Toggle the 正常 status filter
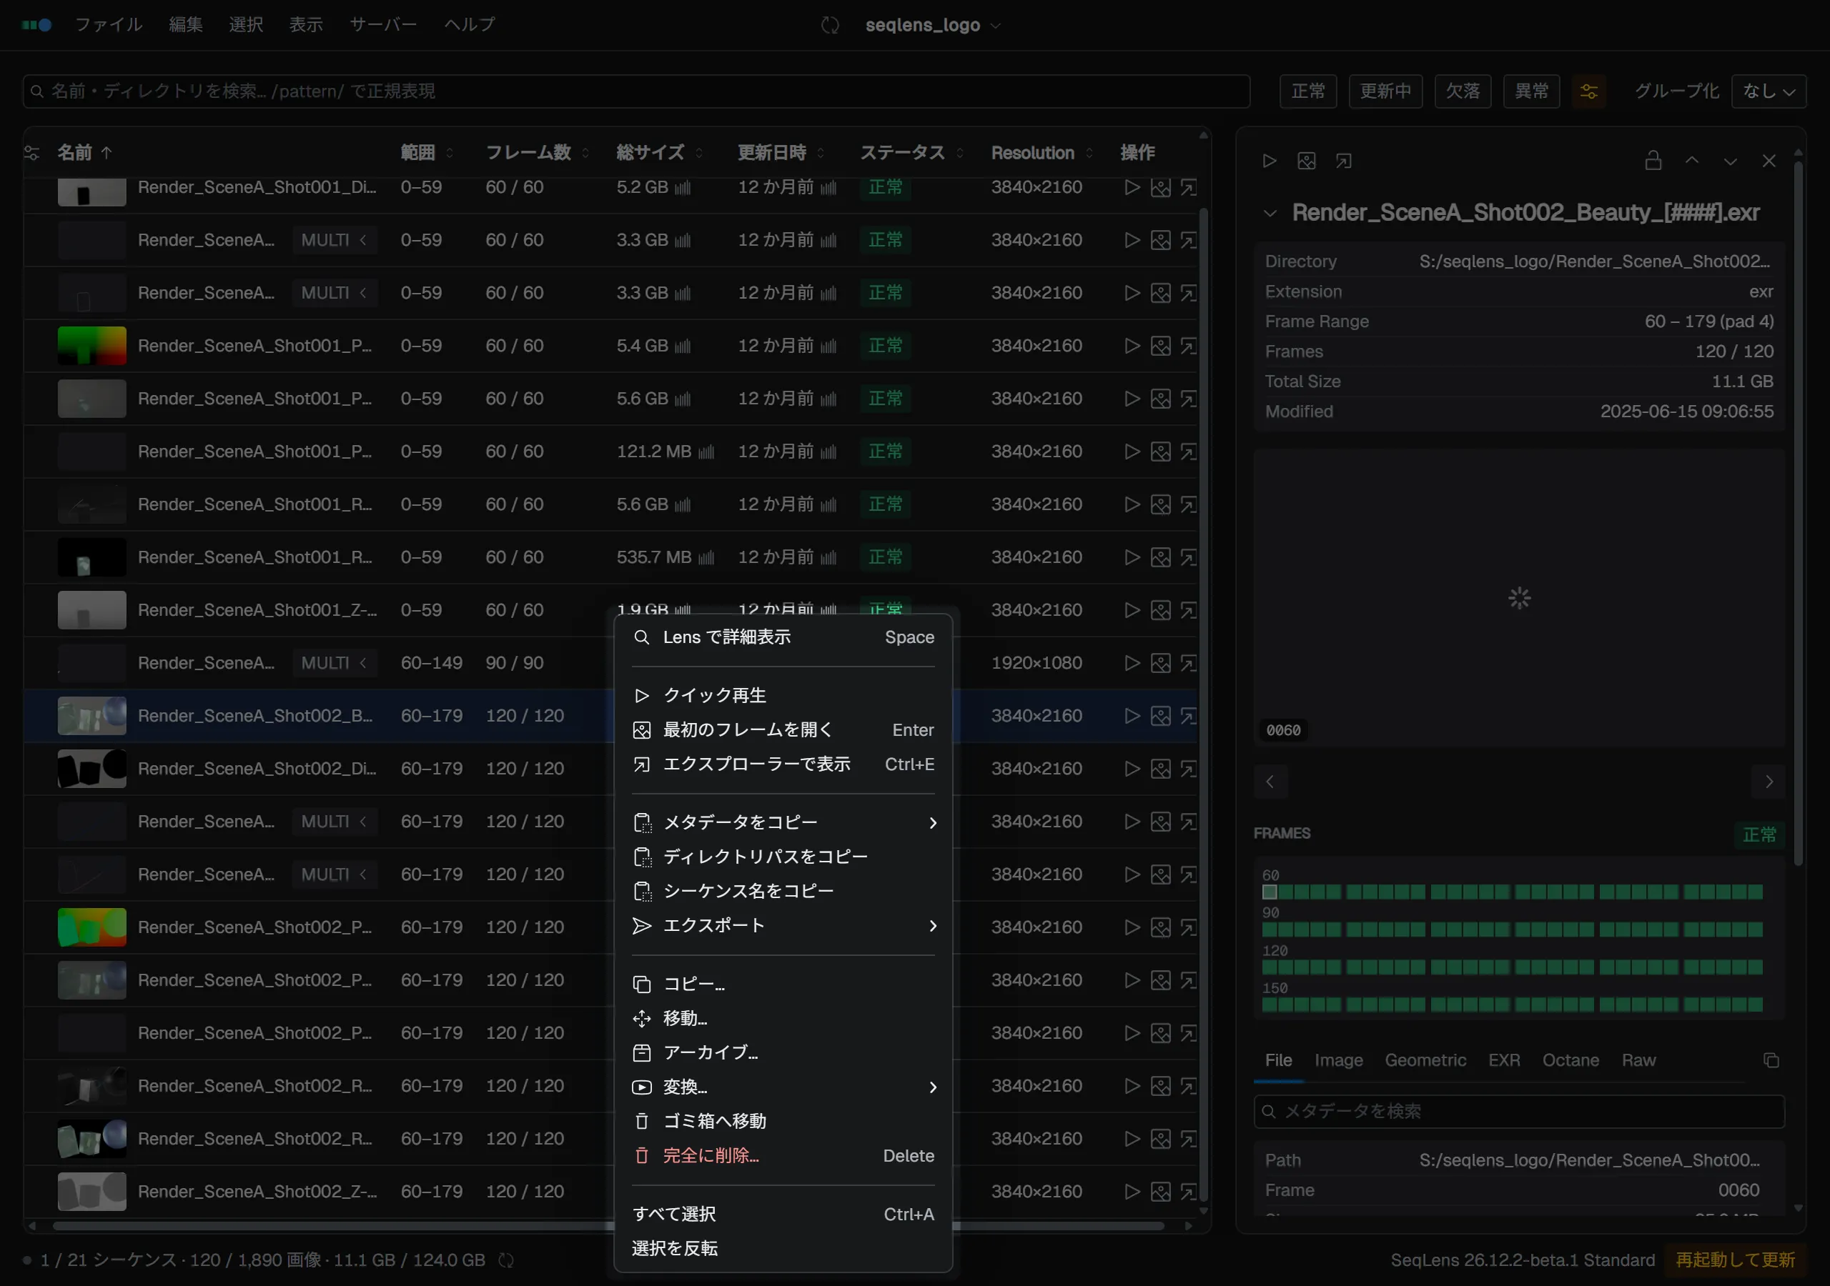This screenshot has height=1286, width=1830. 1308,91
